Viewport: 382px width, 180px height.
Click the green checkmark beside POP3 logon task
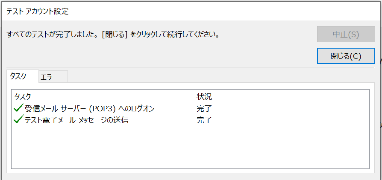pos(19,108)
